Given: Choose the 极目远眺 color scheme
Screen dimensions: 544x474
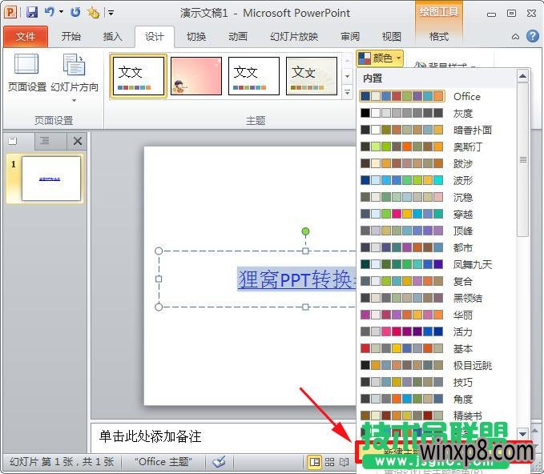Looking at the screenshot, I should point(436,365).
